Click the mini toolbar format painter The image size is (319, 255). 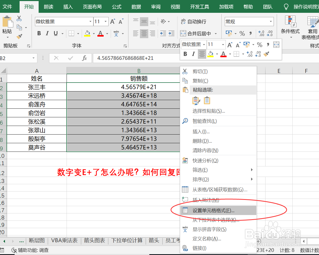click(x=267, y=54)
